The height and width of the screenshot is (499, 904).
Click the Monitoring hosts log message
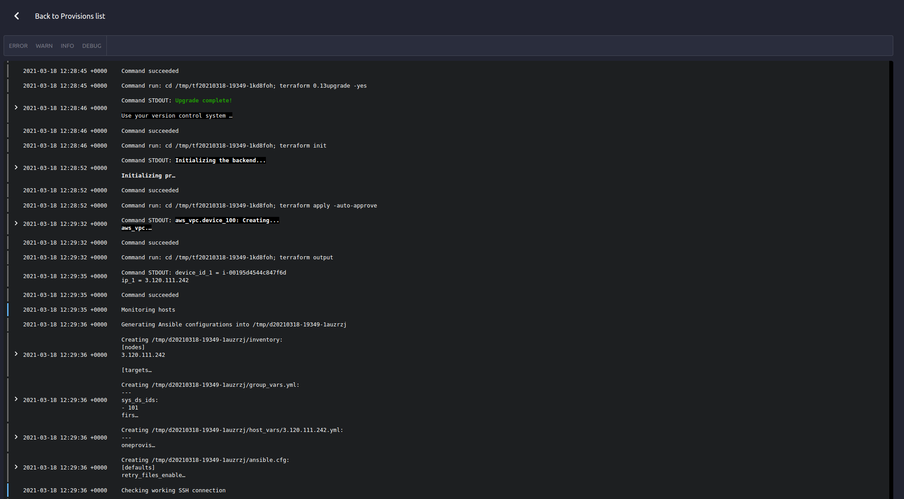coord(148,310)
